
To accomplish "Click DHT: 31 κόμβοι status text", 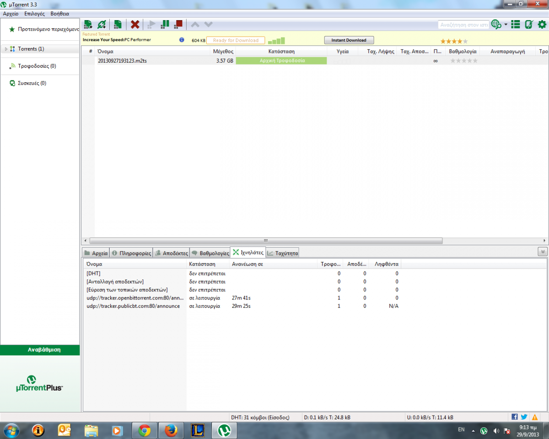I will (x=260, y=417).
